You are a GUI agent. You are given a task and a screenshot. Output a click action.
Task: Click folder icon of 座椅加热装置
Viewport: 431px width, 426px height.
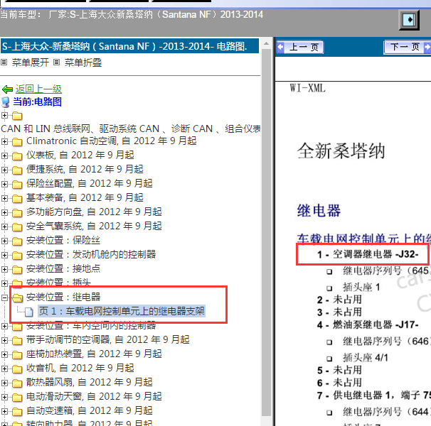17,355
